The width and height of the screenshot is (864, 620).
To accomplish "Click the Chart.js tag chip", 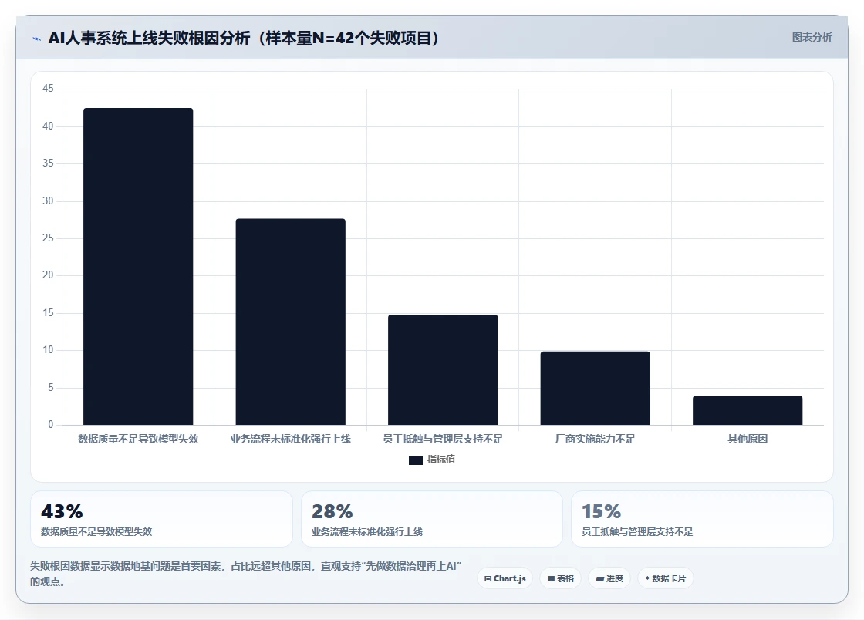I will 505,578.
